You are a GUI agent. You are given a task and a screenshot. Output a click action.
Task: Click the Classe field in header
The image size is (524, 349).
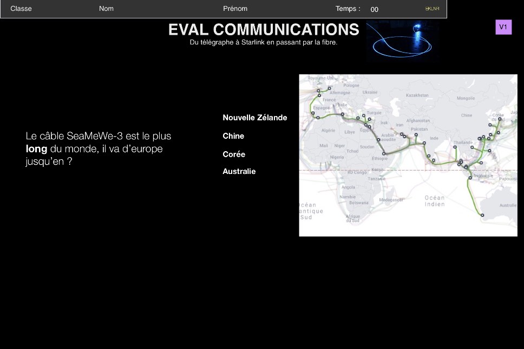point(21,9)
